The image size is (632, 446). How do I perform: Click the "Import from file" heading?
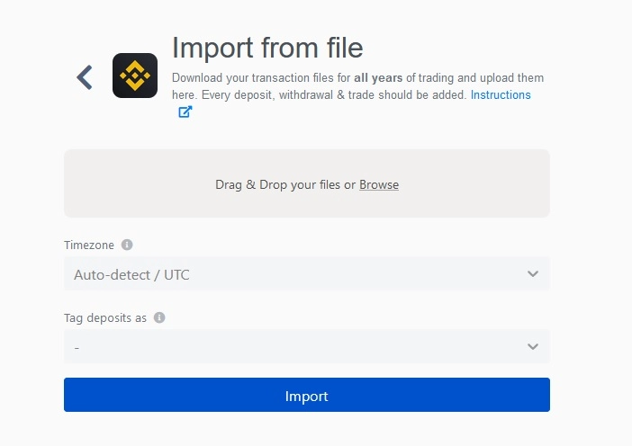click(x=267, y=47)
